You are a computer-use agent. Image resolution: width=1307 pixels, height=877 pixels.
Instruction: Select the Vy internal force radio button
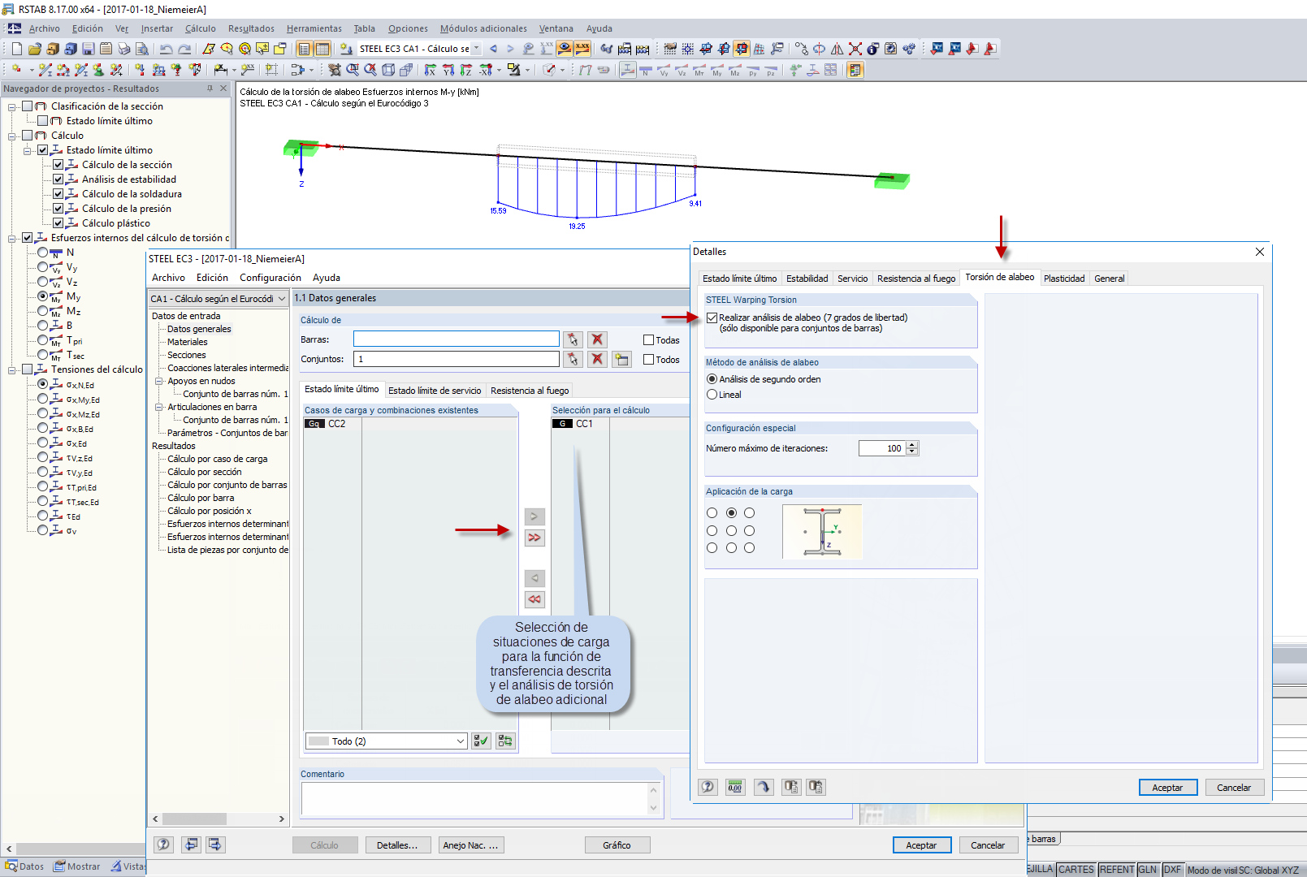(x=43, y=267)
